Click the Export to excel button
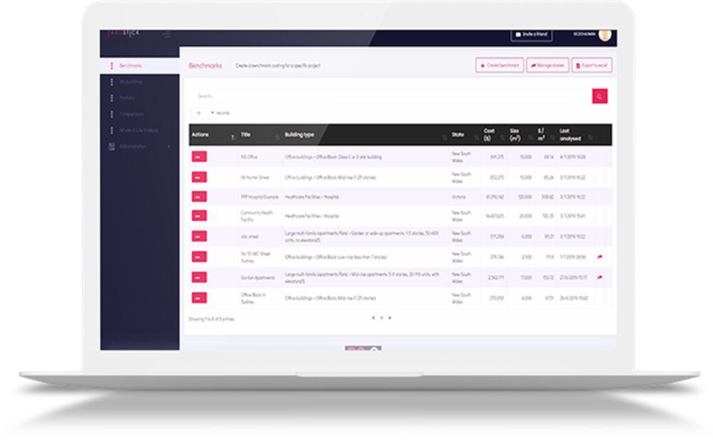 pos(592,66)
